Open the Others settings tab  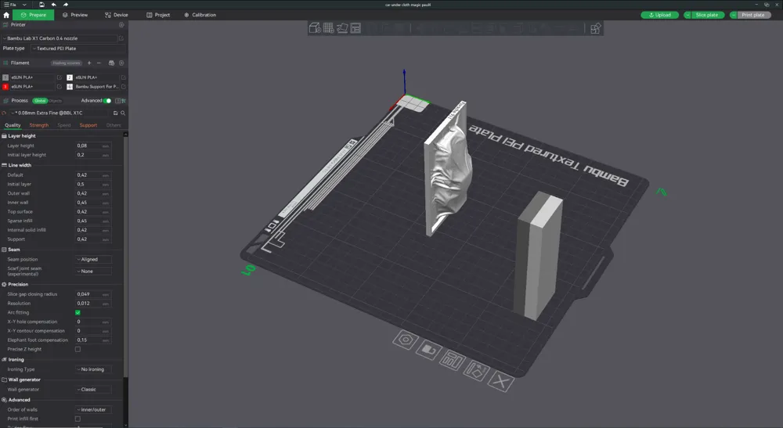click(x=114, y=125)
